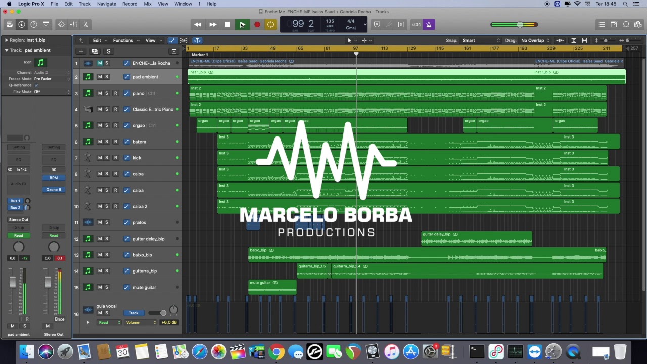The width and height of the screenshot is (647, 364).
Task: Click the red Record button
Action: [x=257, y=24]
